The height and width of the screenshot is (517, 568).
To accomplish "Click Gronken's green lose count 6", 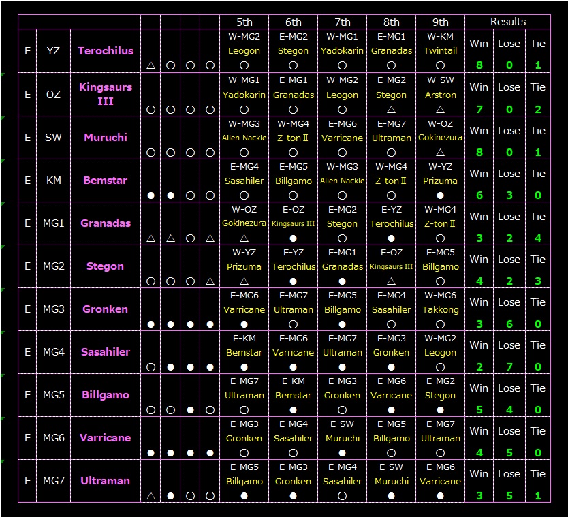I will click(x=509, y=324).
